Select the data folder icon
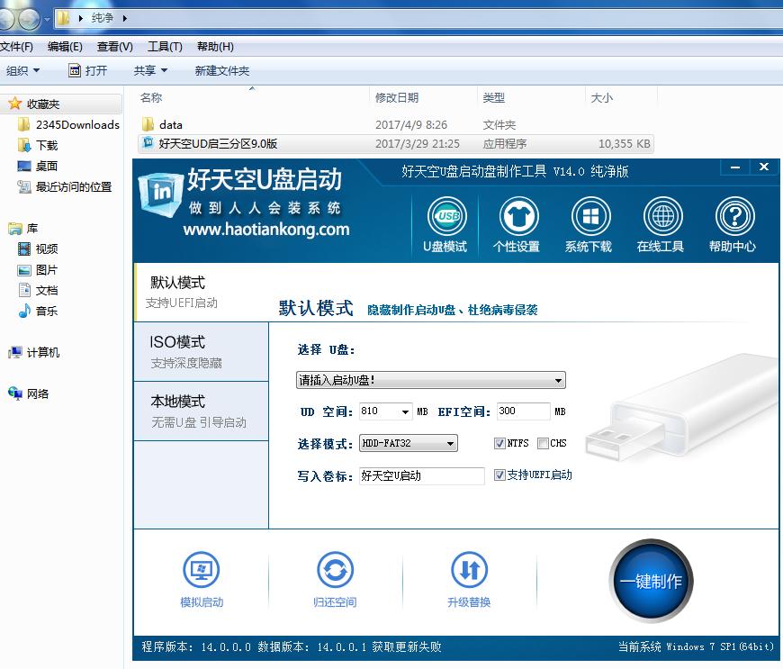The height and width of the screenshot is (669, 783). 148,124
